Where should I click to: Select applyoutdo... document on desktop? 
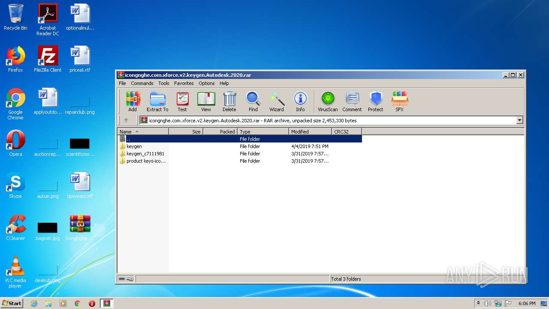point(48,101)
